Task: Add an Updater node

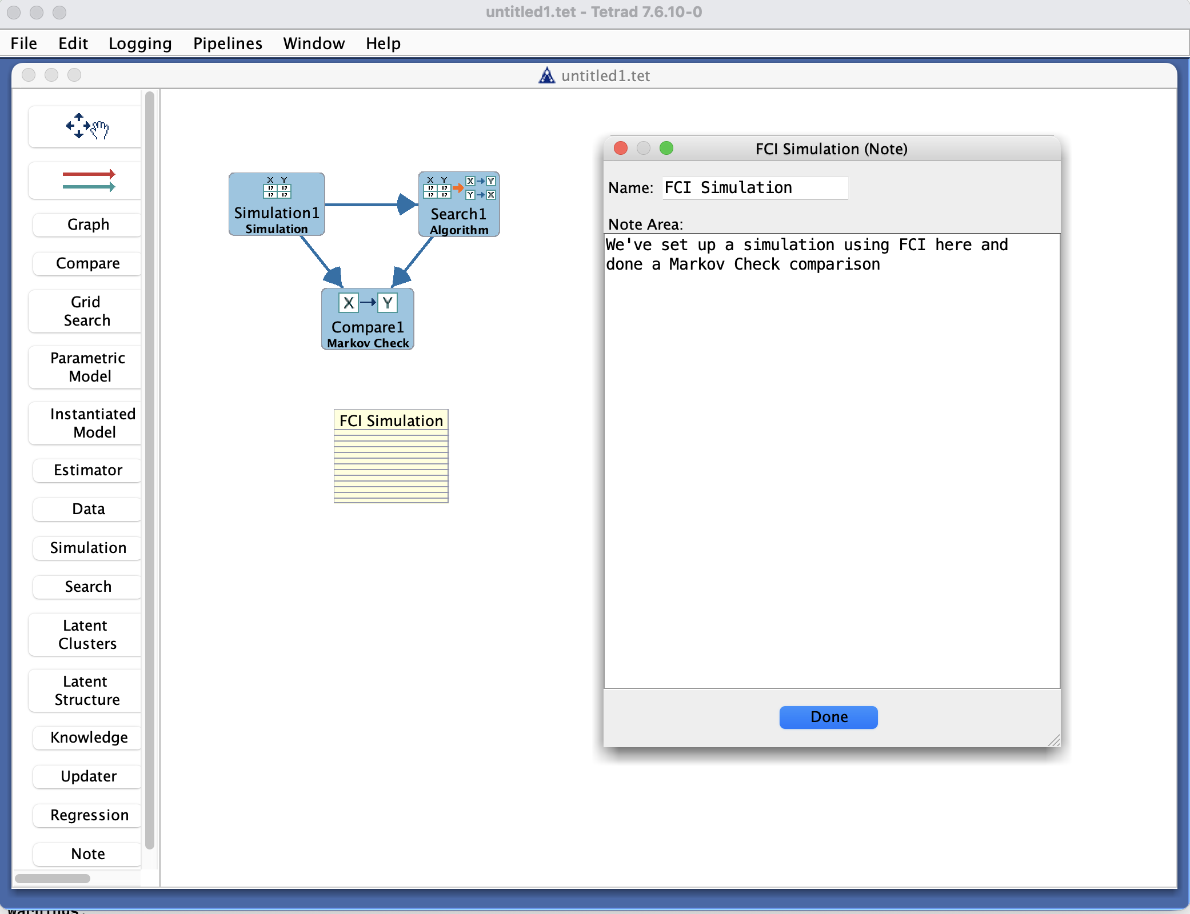Action: coord(88,776)
